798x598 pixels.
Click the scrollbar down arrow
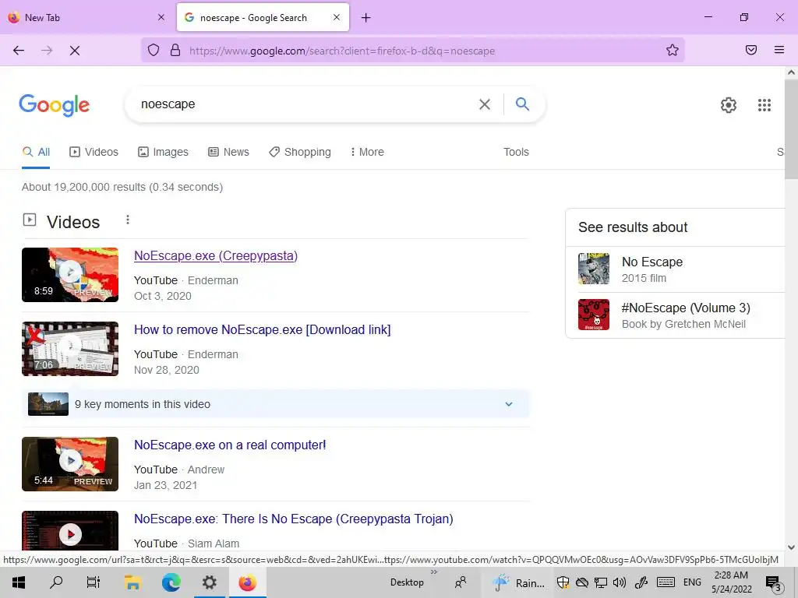click(791, 547)
